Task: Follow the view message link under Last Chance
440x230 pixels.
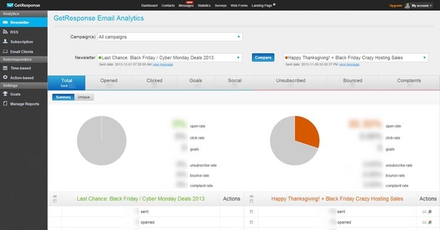Action: coord(163,65)
